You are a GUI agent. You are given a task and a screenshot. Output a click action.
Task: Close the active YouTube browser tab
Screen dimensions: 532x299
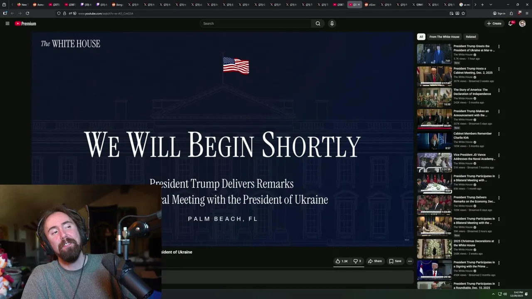pyautogui.click(x=359, y=5)
